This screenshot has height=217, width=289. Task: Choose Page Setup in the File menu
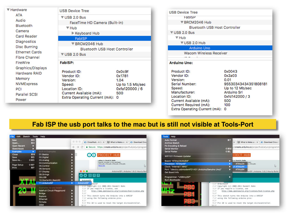pyautogui.click(x=23, y=165)
